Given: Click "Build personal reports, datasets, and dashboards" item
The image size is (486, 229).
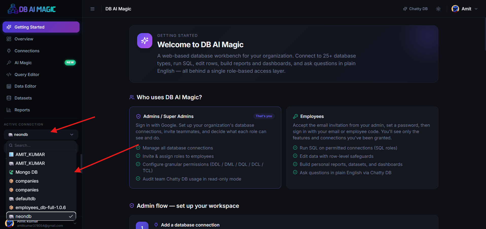Looking at the screenshot, I should (x=351, y=164).
